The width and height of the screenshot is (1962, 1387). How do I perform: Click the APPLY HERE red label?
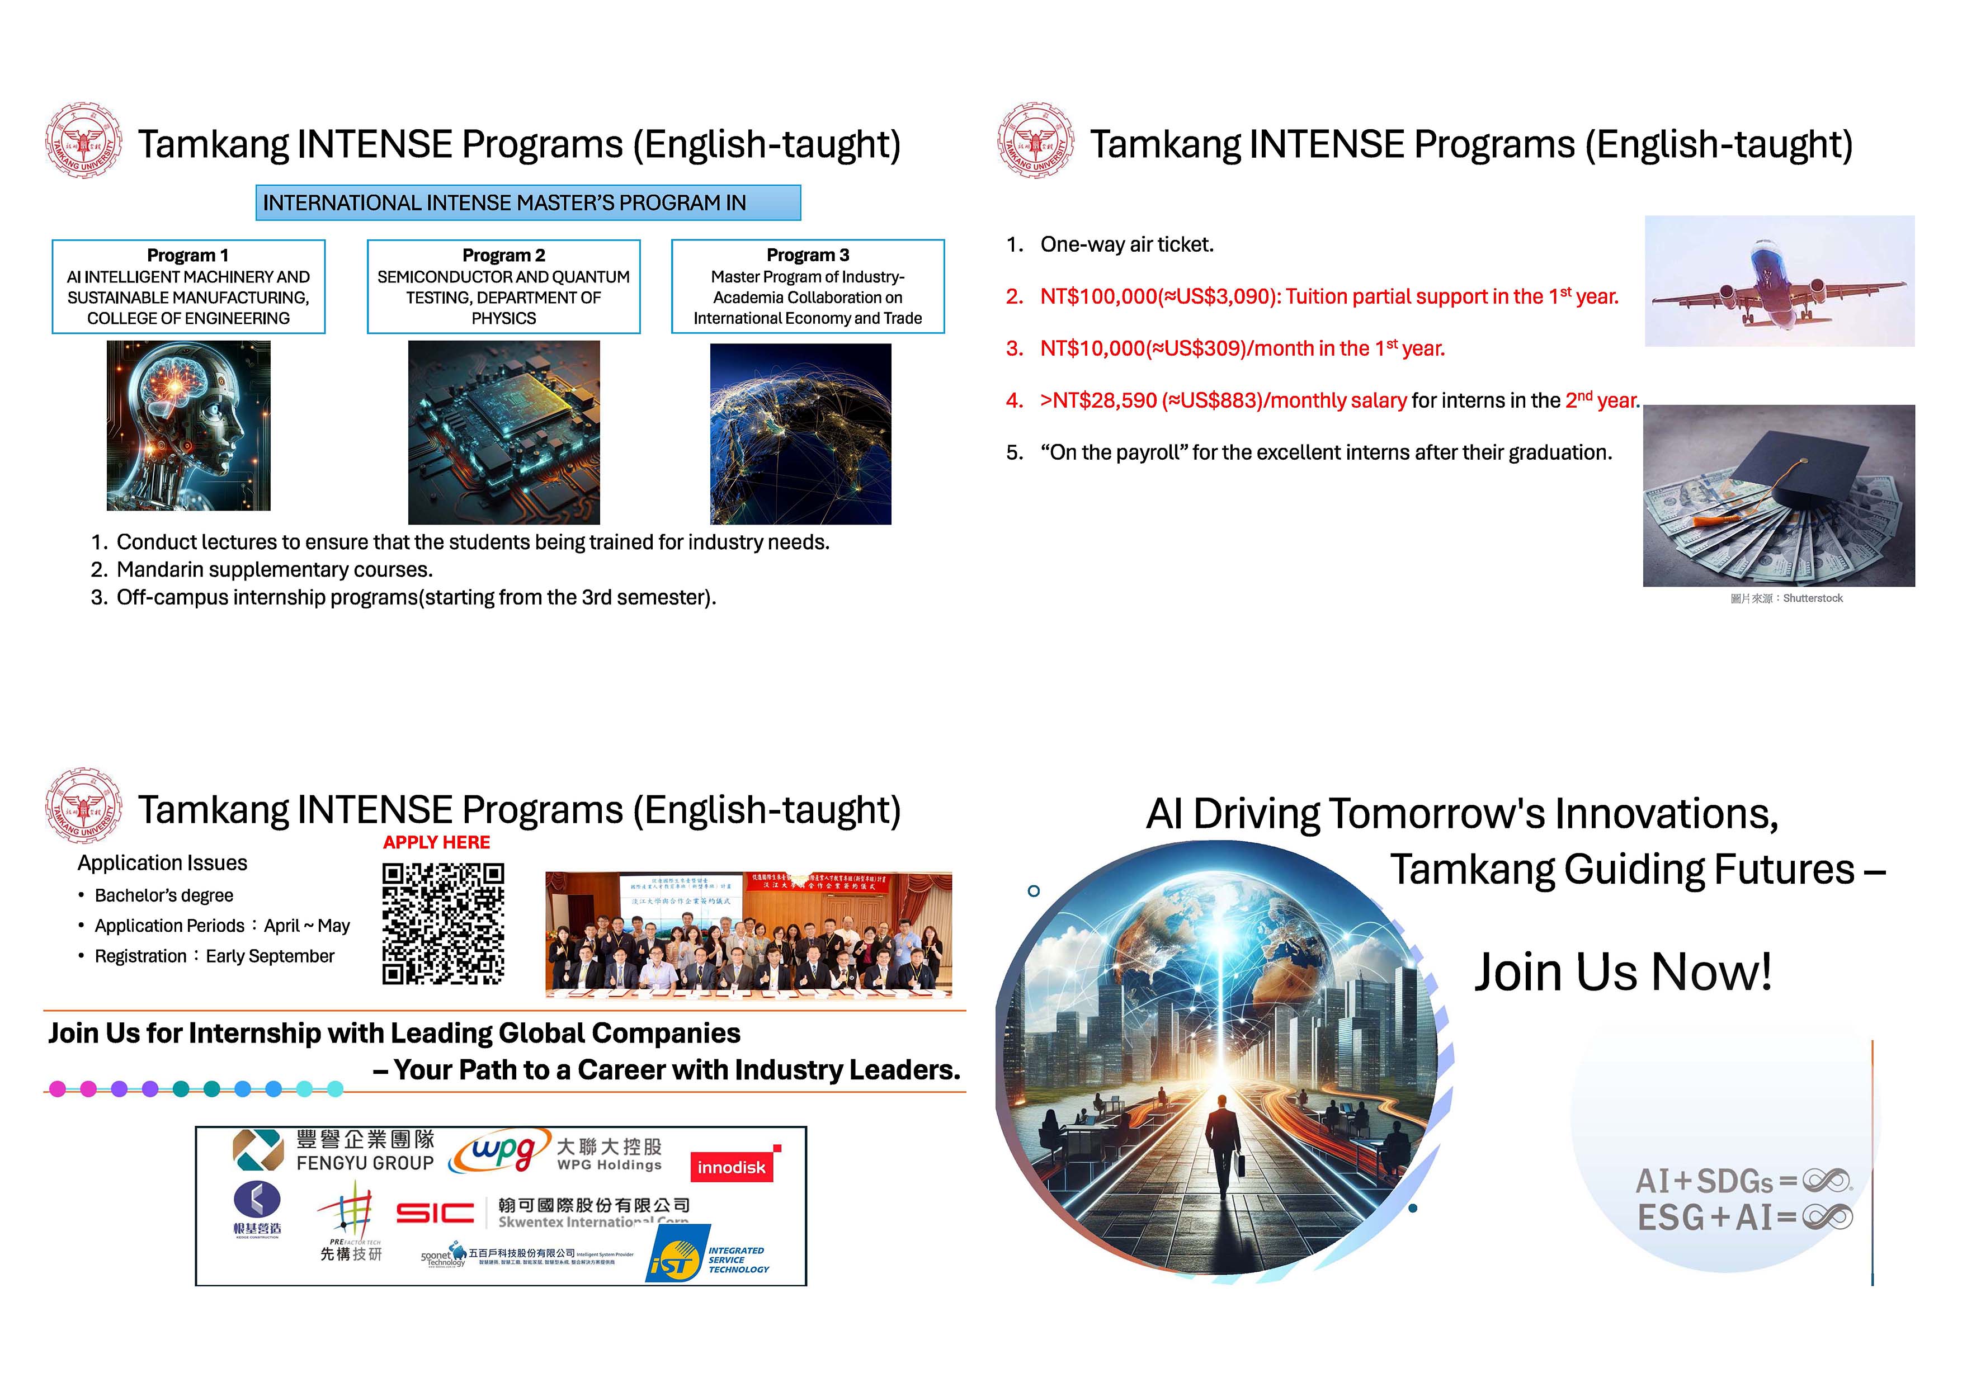pos(437,842)
